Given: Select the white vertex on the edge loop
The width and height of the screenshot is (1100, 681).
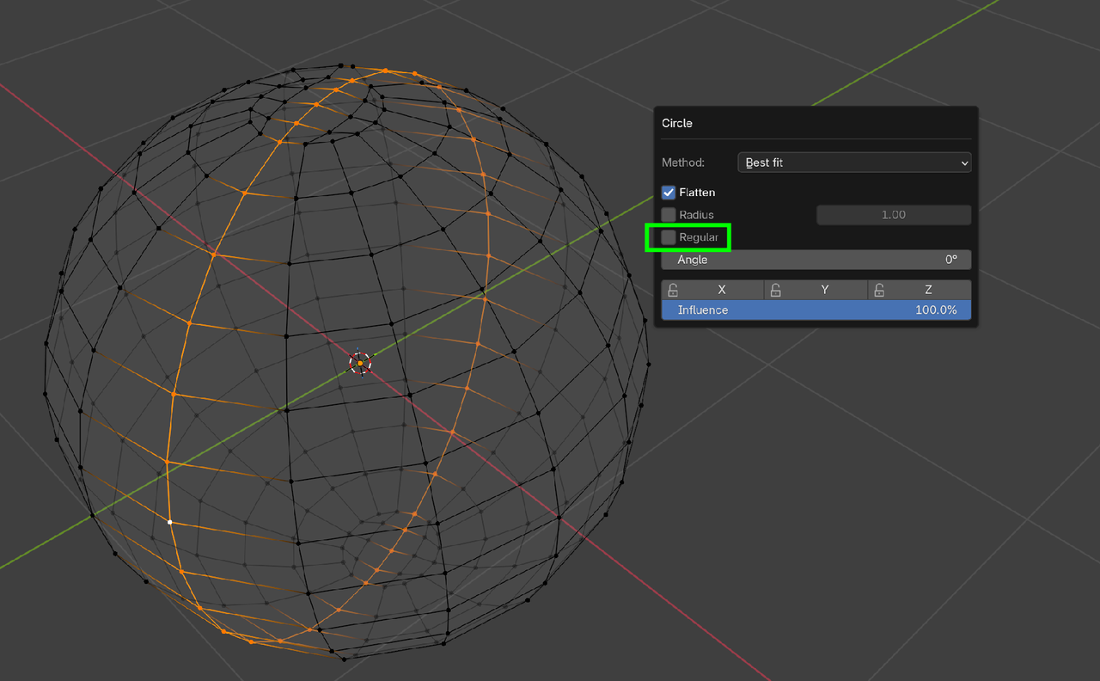Looking at the screenshot, I should pos(170,521).
